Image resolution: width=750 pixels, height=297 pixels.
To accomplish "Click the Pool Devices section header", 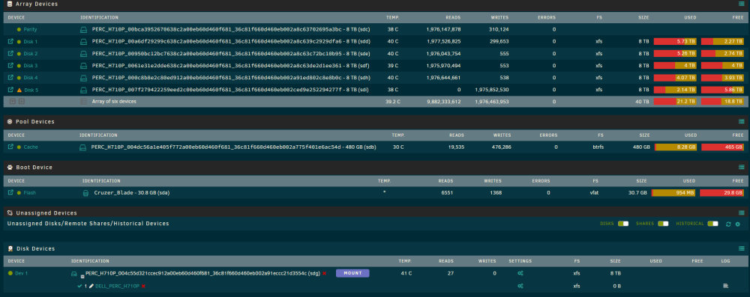I will coord(35,122).
